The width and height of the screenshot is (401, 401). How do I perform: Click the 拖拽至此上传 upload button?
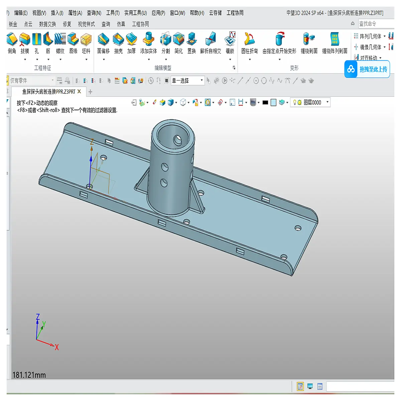tap(367, 69)
